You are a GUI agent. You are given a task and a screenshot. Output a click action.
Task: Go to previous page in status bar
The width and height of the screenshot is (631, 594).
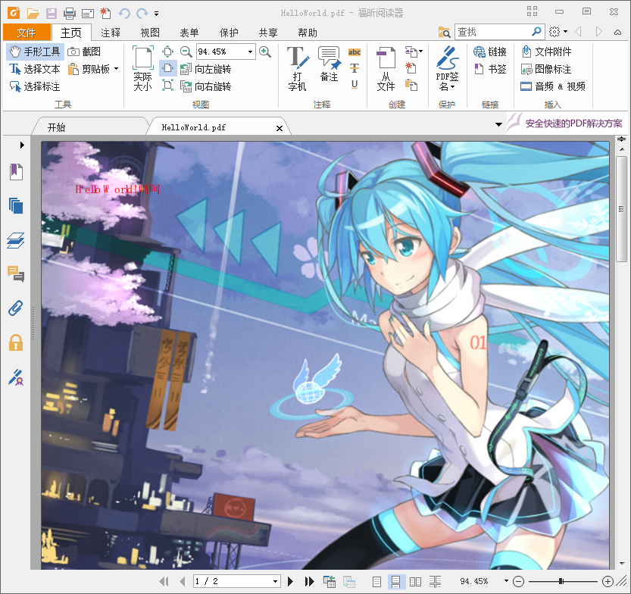pyautogui.click(x=183, y=581)
